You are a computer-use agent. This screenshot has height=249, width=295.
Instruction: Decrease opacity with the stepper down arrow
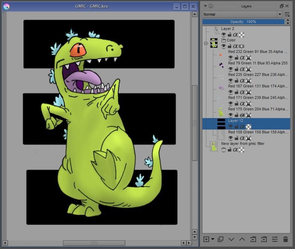pyautogui.click(x=288, y=23)
